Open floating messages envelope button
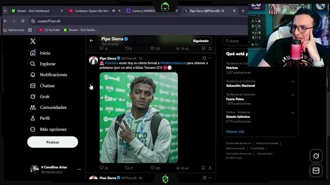Image resolution: width=330 pixels, height=185 pixels. click(x=316, y=171)
